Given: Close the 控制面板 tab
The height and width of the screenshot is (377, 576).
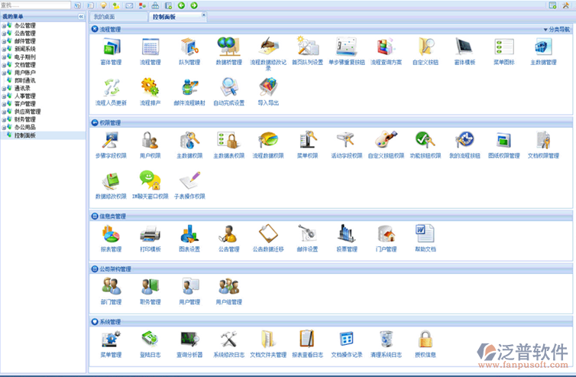Looking at the screenshot, I should [203, 15].
